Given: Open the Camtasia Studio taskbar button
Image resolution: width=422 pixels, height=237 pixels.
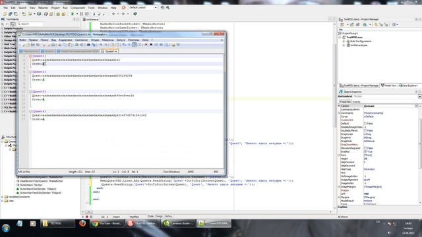Looking at the screenshot, I should point(179,223).
